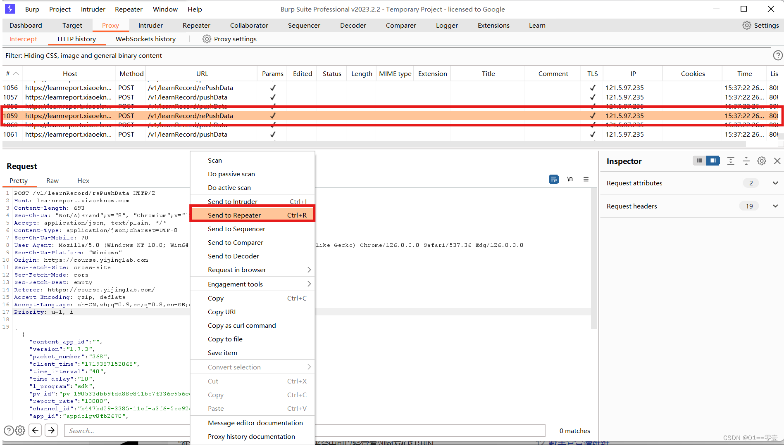Switch to the Logger tab
This screenshot has height=445, width=784.
pos(447,25)
